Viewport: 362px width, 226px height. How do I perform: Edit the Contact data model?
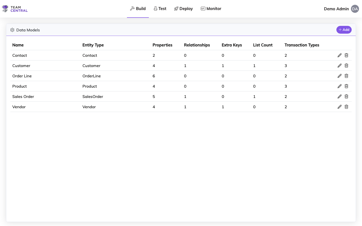(340, 55)
